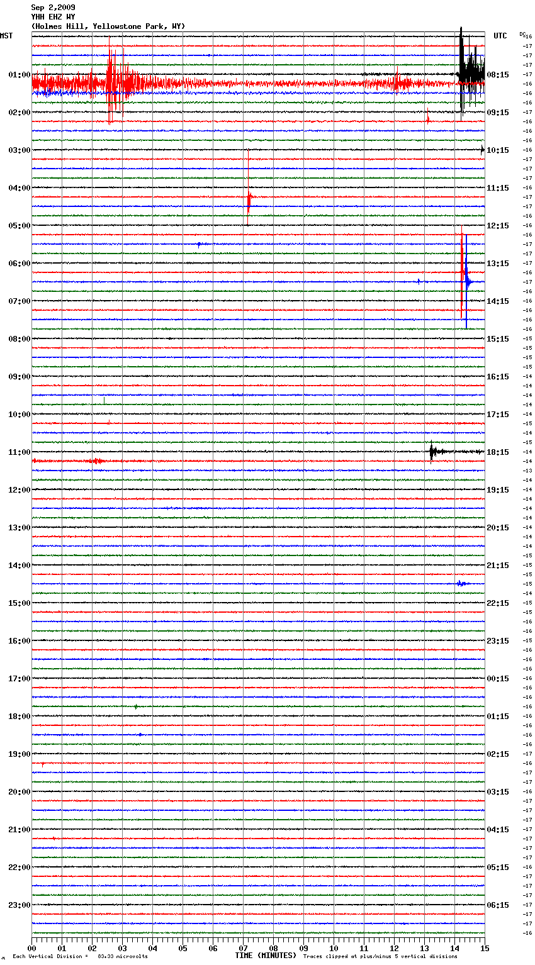This screenshot has height=965, width=535.
Task: Click the 'DC' column header
Action: (x=522, y=34)
